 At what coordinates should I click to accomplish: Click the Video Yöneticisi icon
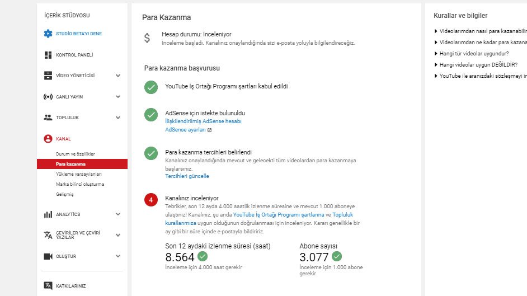click(x=48, y=76)
